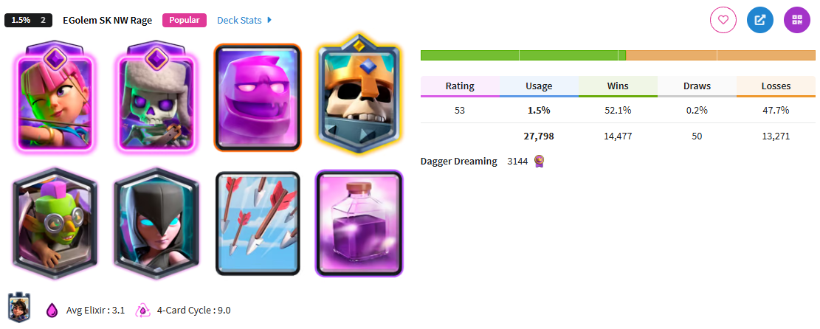
Task: Open deck in external link icon
Action: 760,21
